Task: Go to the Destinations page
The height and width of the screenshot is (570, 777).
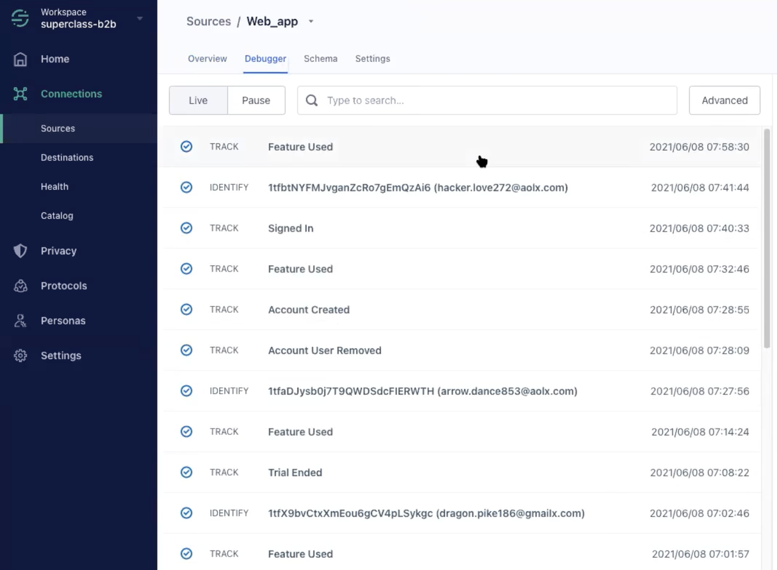Action: coord(67,158)
